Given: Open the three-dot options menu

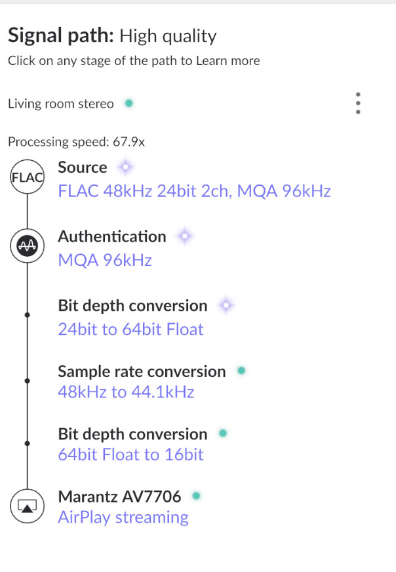Looking at the screenshot, I should pyautogui.click(x=358, y=104).
